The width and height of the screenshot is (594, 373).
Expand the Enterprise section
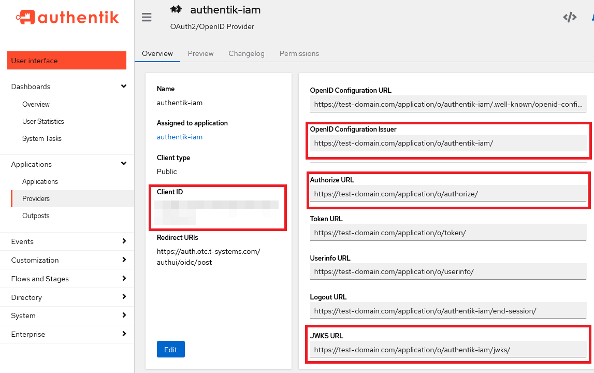click(x=123, y=334)
